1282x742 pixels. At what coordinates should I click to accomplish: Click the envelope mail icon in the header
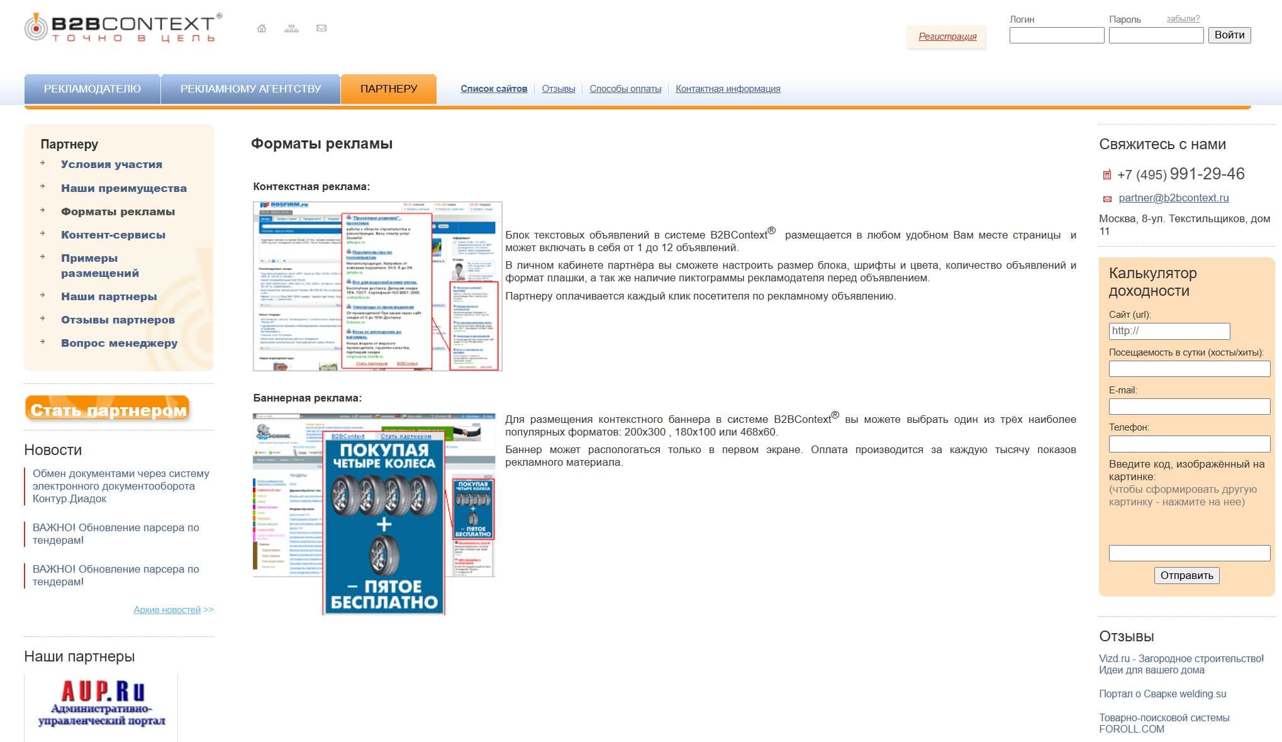321,28
